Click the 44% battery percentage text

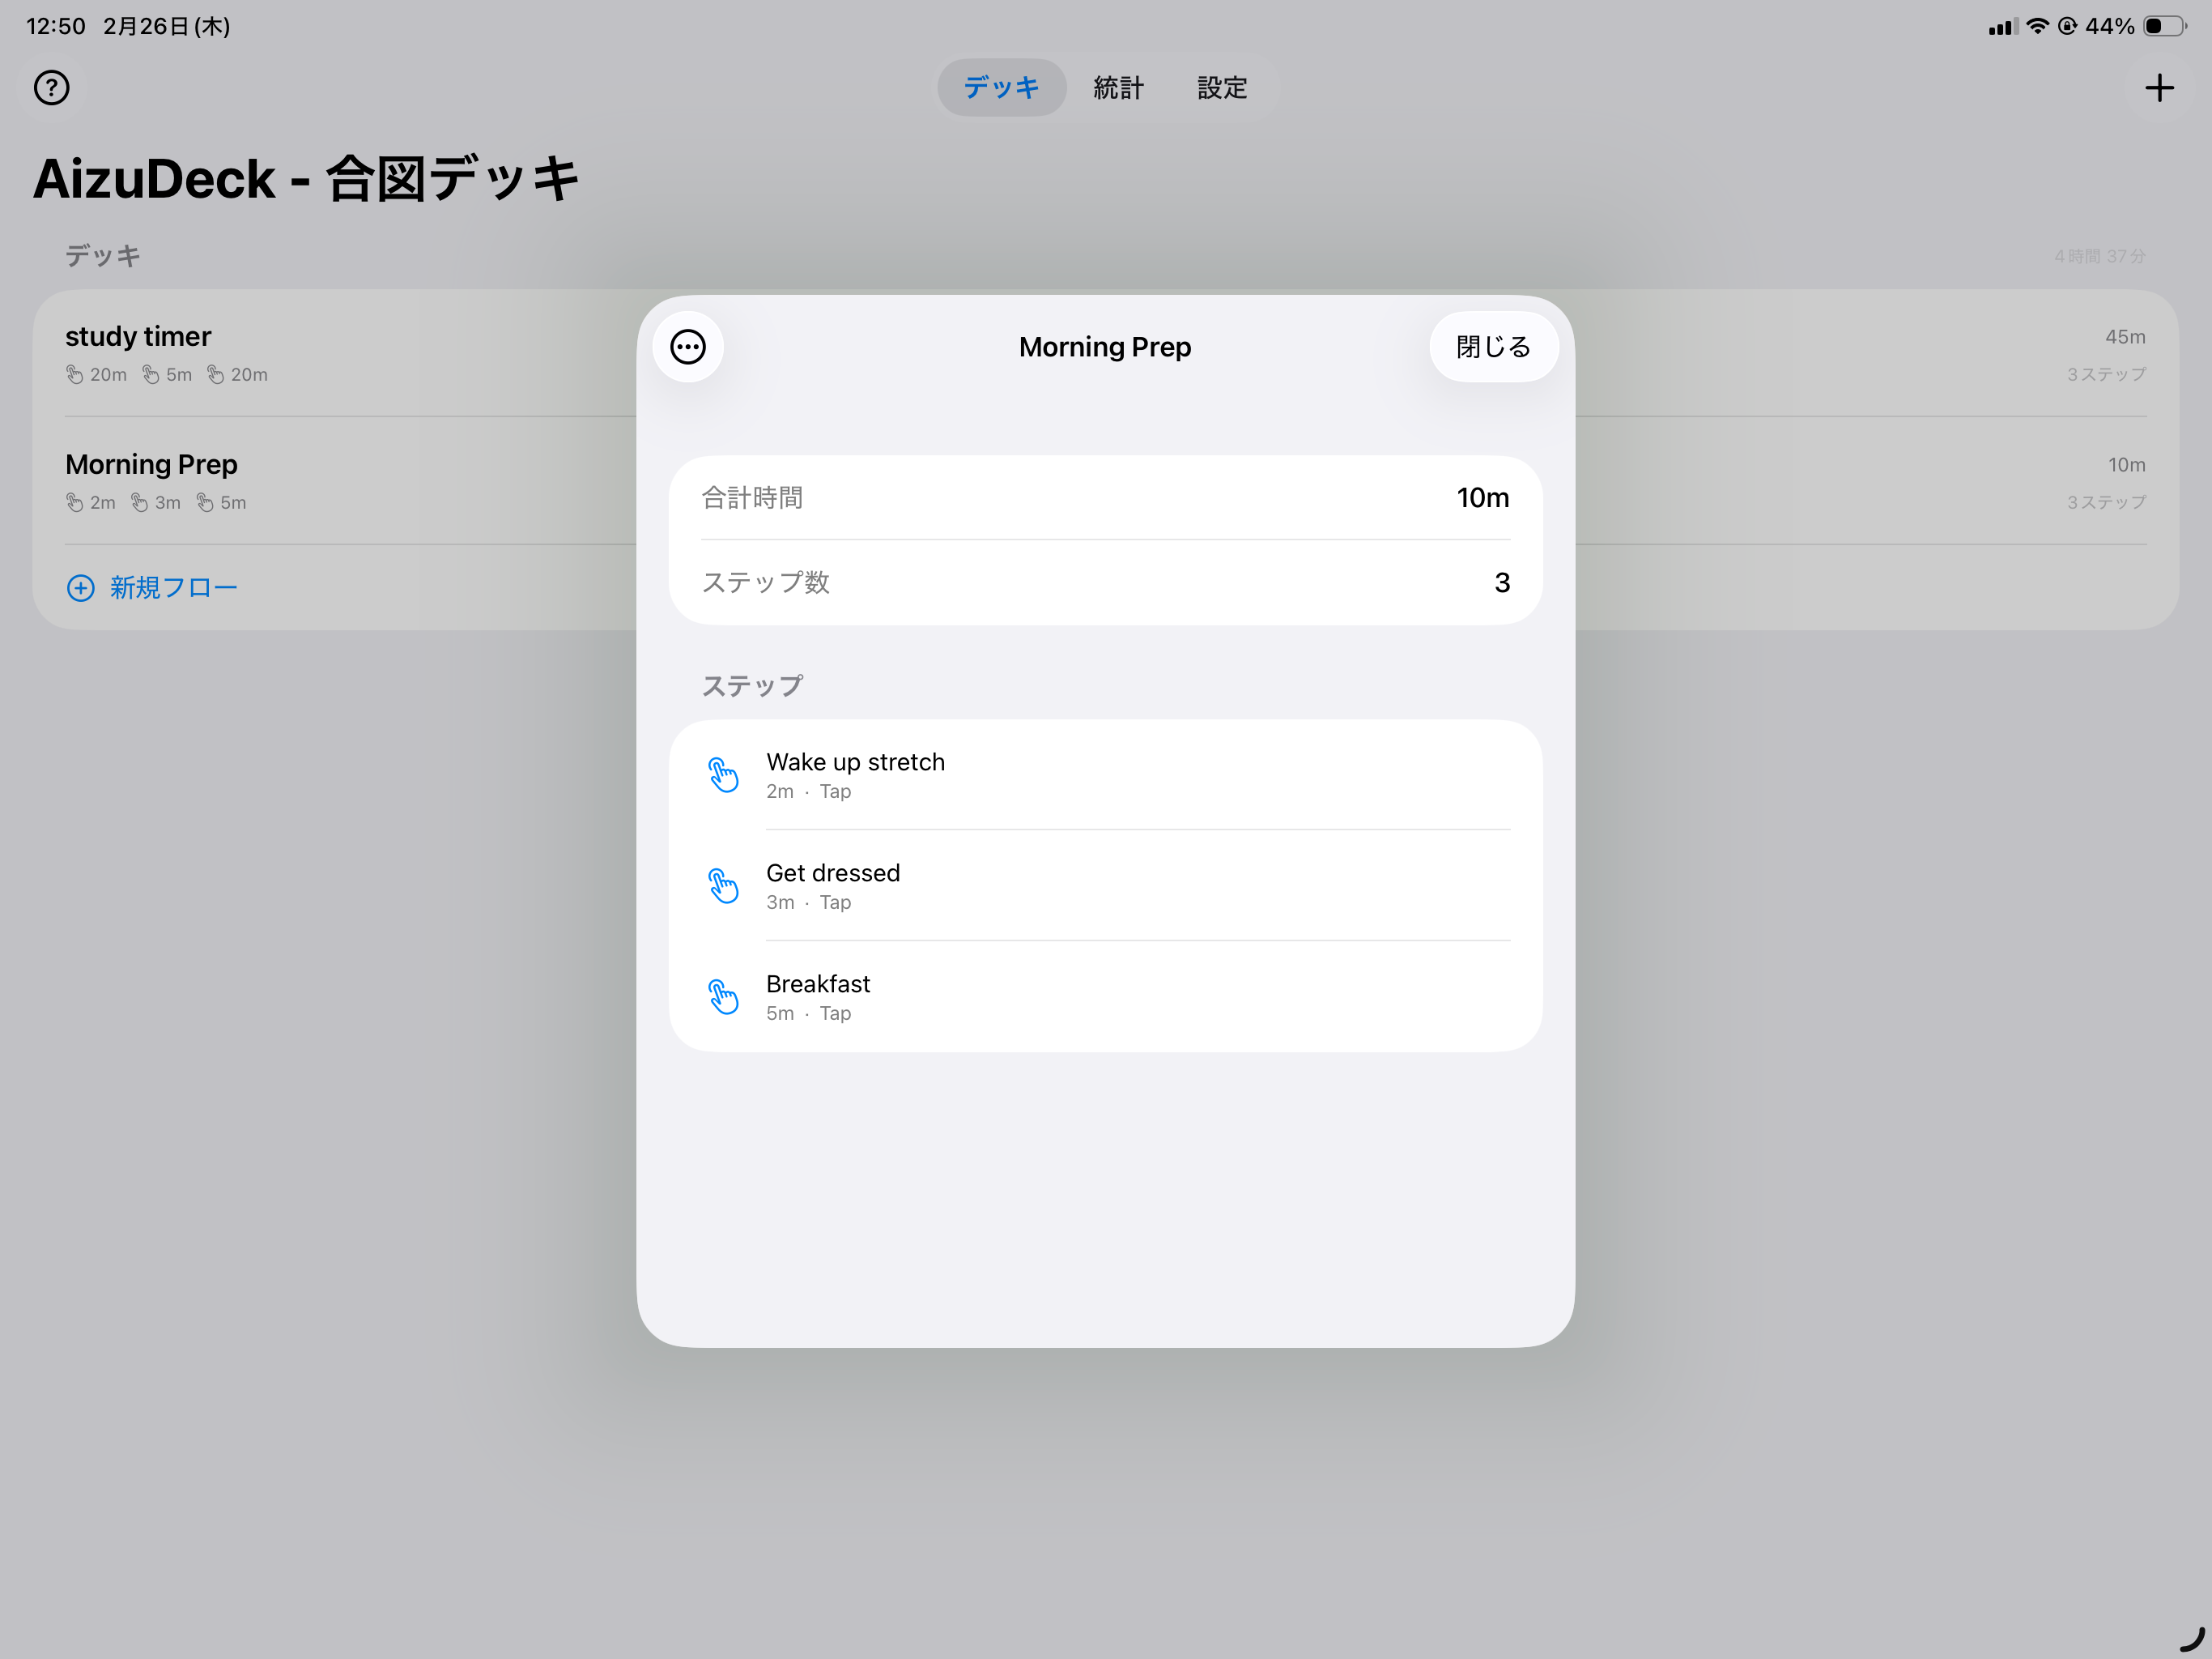(2110, 26)
